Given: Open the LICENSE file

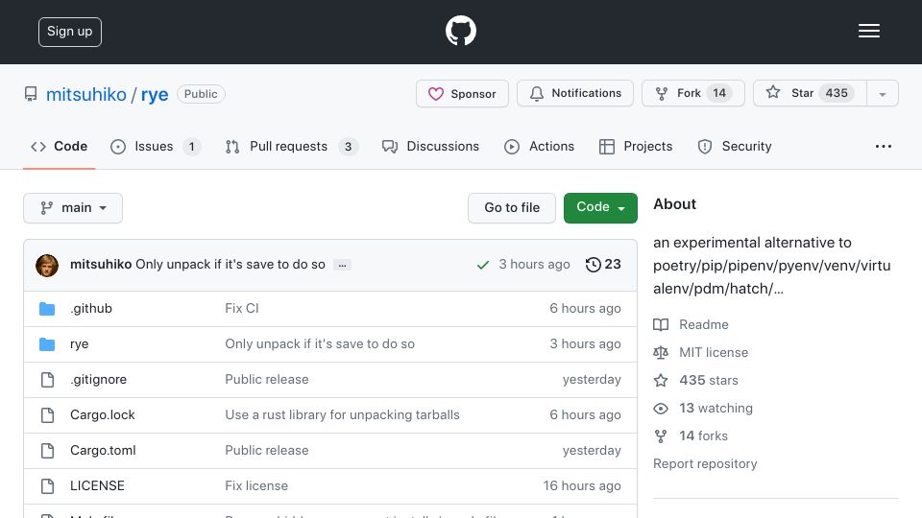Looking at the screenshot, I should pyautogui.click(x=97, y=485).
